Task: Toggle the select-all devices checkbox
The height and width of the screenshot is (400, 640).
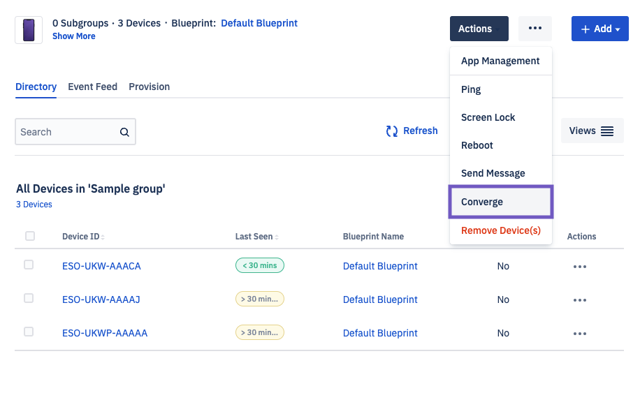Action: pos(30,236)
